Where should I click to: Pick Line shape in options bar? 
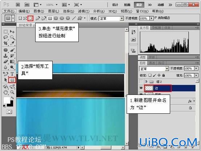pyautogui.click(x=74, y=18)
